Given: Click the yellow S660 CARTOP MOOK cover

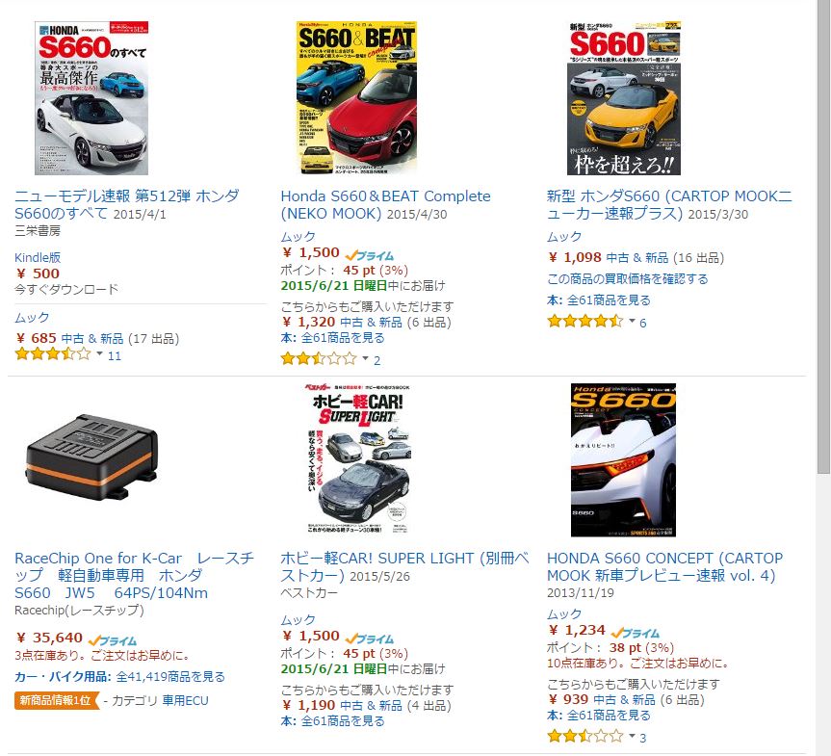Looking at the screenshot, I should 624,98.
